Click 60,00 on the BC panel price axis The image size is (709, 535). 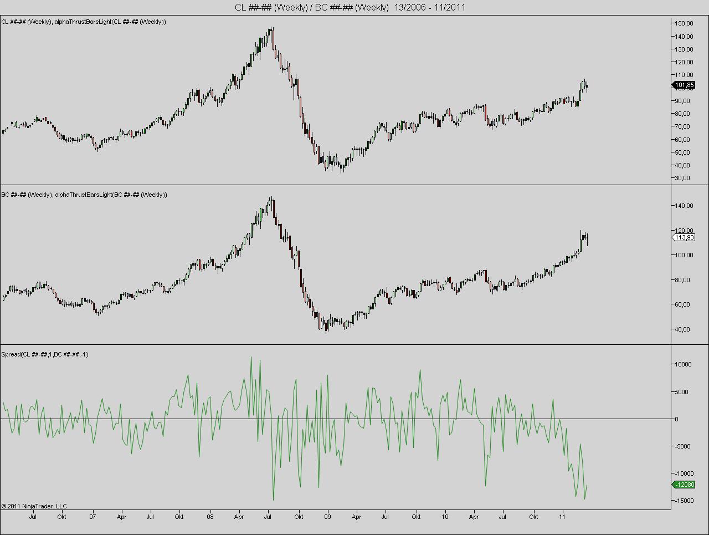[682, 304]
